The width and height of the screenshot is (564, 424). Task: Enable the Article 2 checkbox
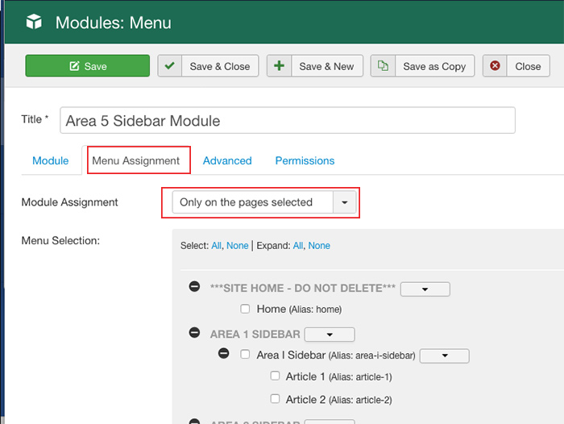[275, 399]
